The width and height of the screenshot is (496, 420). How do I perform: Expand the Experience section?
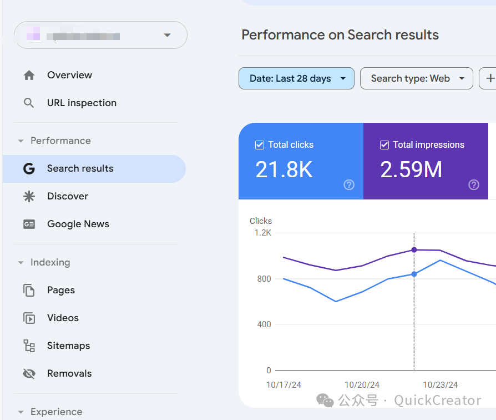pos(21,412)
